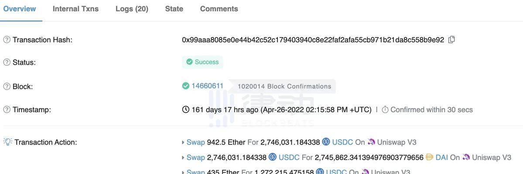Screen dimensions: 523x174
Task: Expand second swap action arrow
Action: (183, 157)
